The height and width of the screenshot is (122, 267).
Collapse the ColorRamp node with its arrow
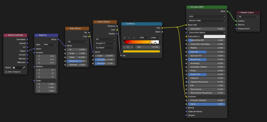(124, 24)
